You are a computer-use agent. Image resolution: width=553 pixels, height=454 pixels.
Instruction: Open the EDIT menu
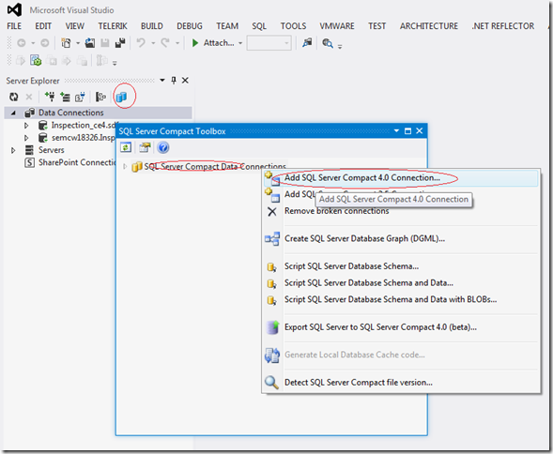pyautogui.click(x=43, y=26)
